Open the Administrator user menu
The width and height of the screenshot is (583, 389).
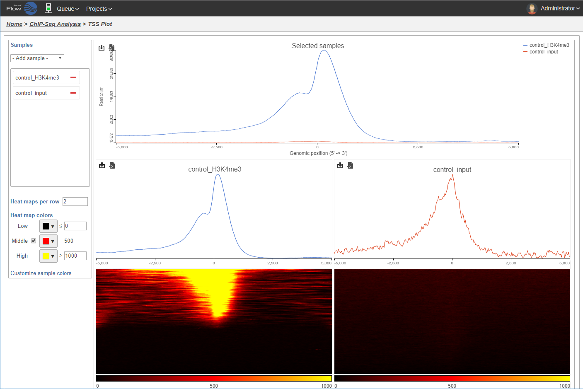[x=560, y=8]
